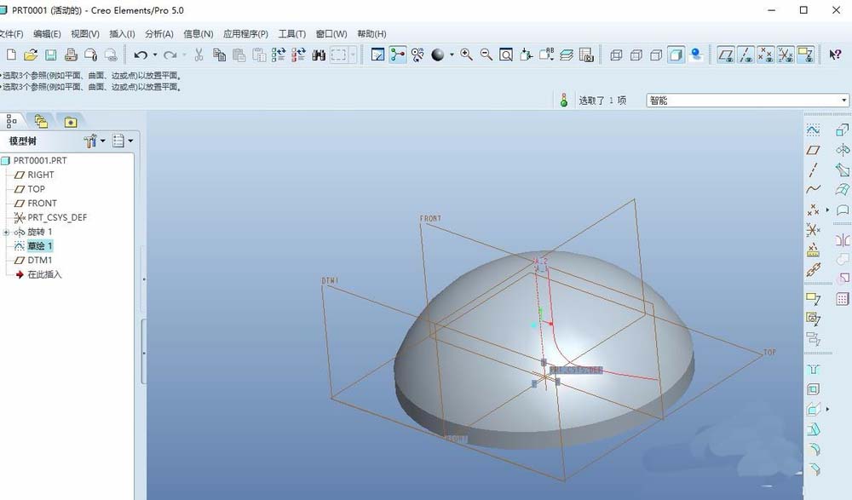Image resolution: width=852 pixels, height=500 pixels.
Task: Open context-sensitive help with the arrow-question icon
Action: [x=835, y=55]
